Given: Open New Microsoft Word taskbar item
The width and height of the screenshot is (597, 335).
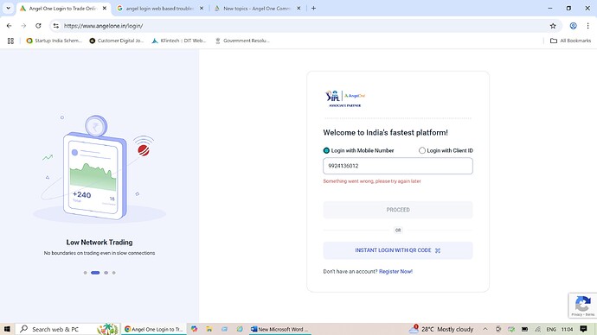Looking at the screenshot, I should click(x=279, y=329).
